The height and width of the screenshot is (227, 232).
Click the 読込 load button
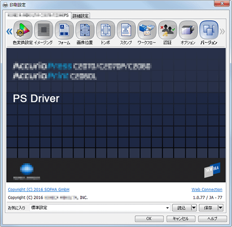(182, 208)
